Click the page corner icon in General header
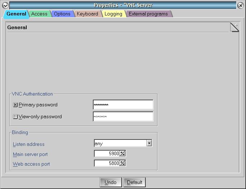The image size is (246, 189). (x=234, y=27)
